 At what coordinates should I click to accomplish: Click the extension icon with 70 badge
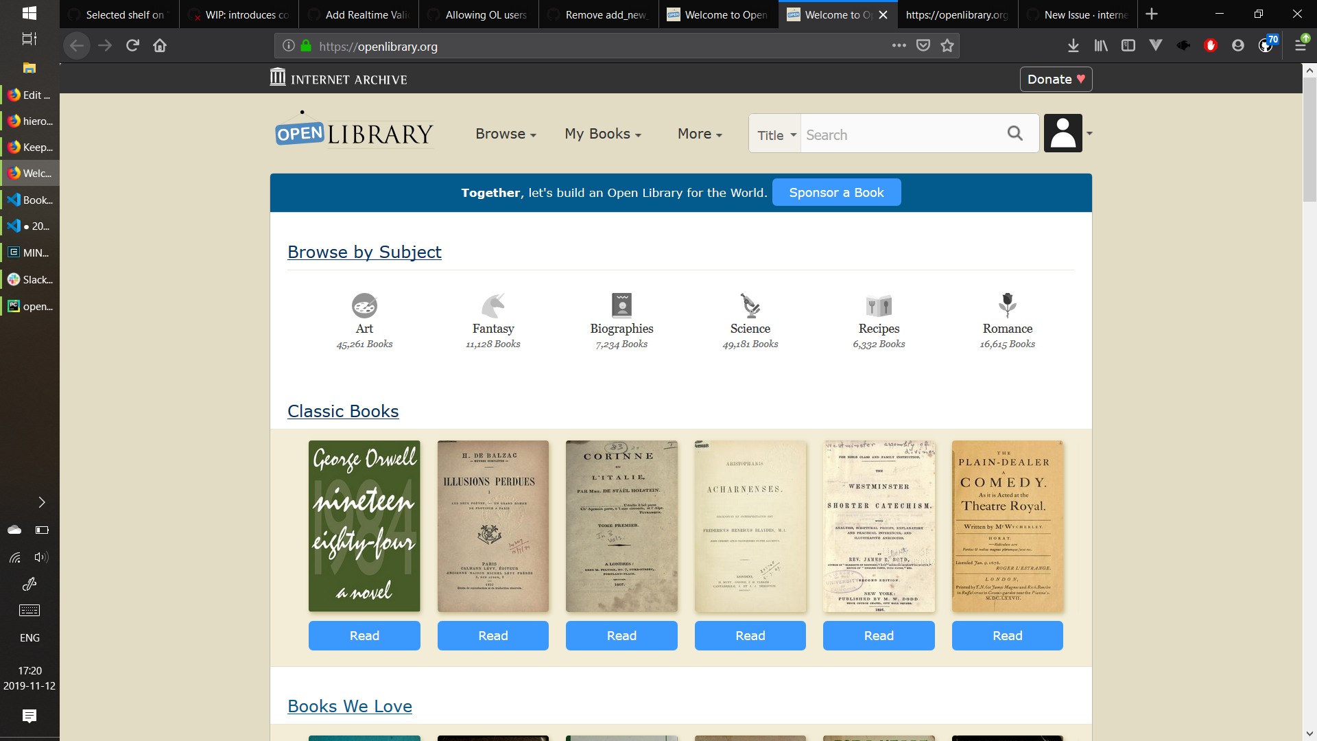pos(1267,45)
